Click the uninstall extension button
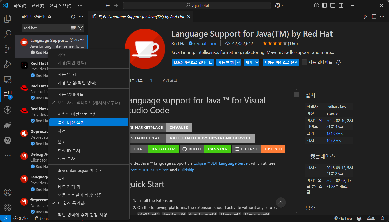Image resolution: width=389 pixels, height=222 pixels. click(x=249, y=62)
